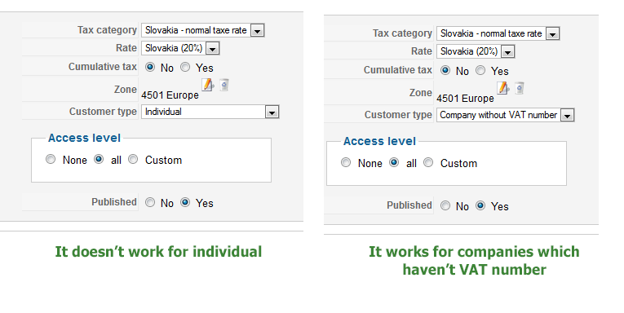The height and width of the screenshot is (313, 624).
Task: Select None access level in right form
Action: coord(346,163)
